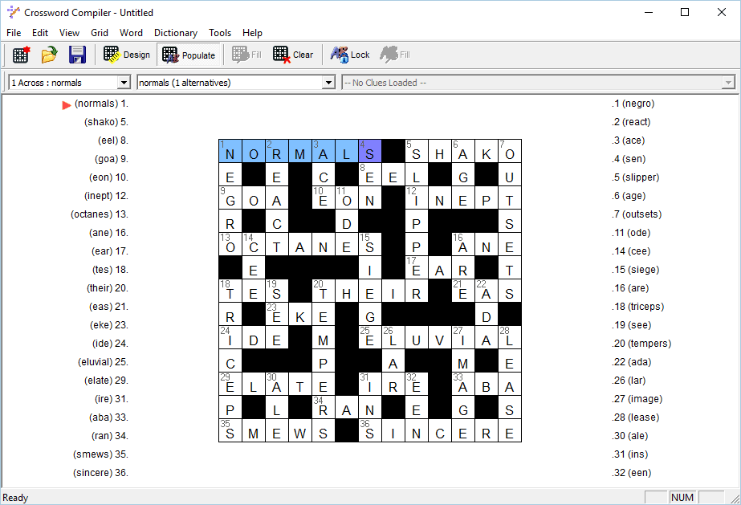This screenshot has width=741, height=505.
Task: Open the Dictionary menu
Action: pyautogui.click(x=176, y=33)
